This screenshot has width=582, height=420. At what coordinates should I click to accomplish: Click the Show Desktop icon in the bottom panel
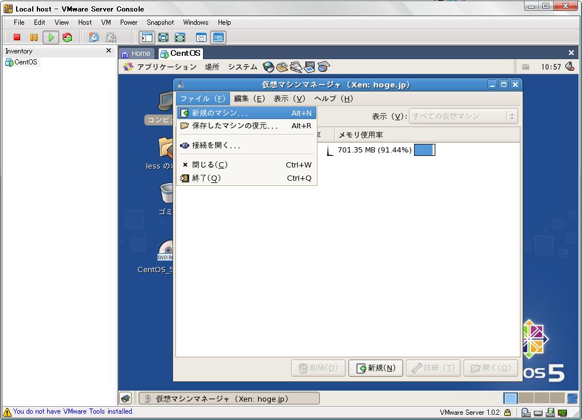point(126,399)
